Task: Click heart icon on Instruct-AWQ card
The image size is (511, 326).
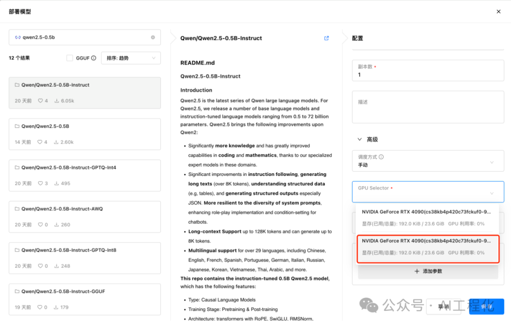Action: 40,225
